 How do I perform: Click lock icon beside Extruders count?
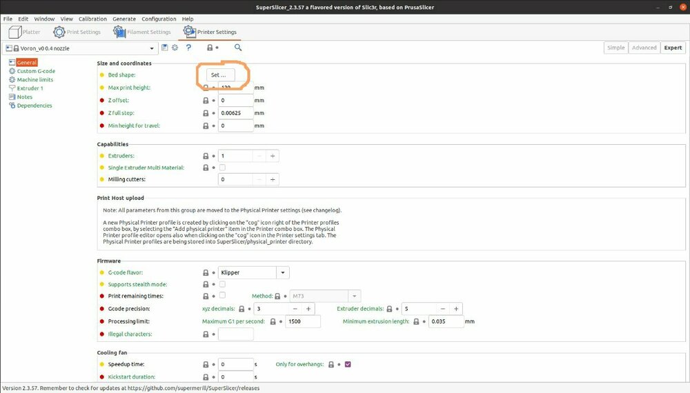[206, 156]
